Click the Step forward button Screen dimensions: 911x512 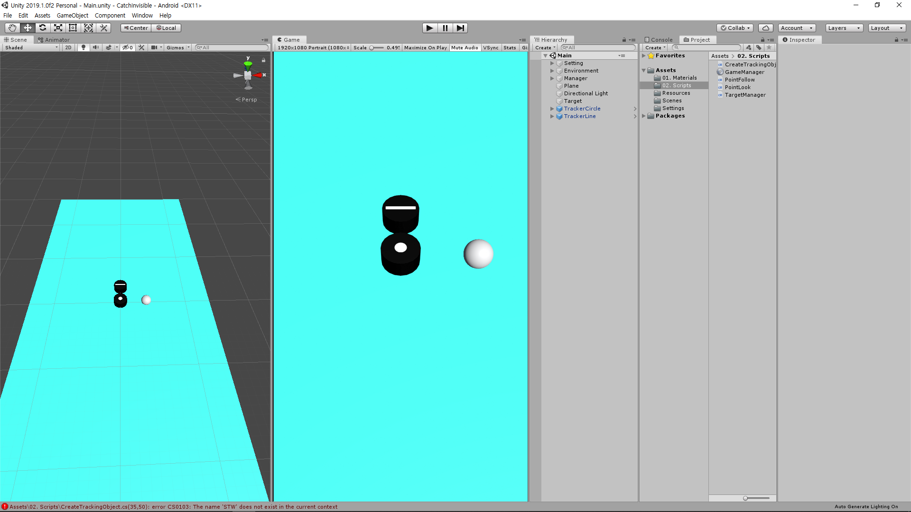[x=460, y=28]
